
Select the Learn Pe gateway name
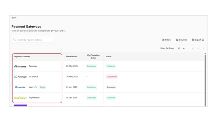[x=33, y=87]
